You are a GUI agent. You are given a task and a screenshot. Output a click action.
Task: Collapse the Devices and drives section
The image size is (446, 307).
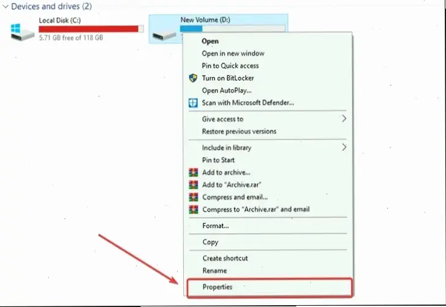(x=5, y=6)
